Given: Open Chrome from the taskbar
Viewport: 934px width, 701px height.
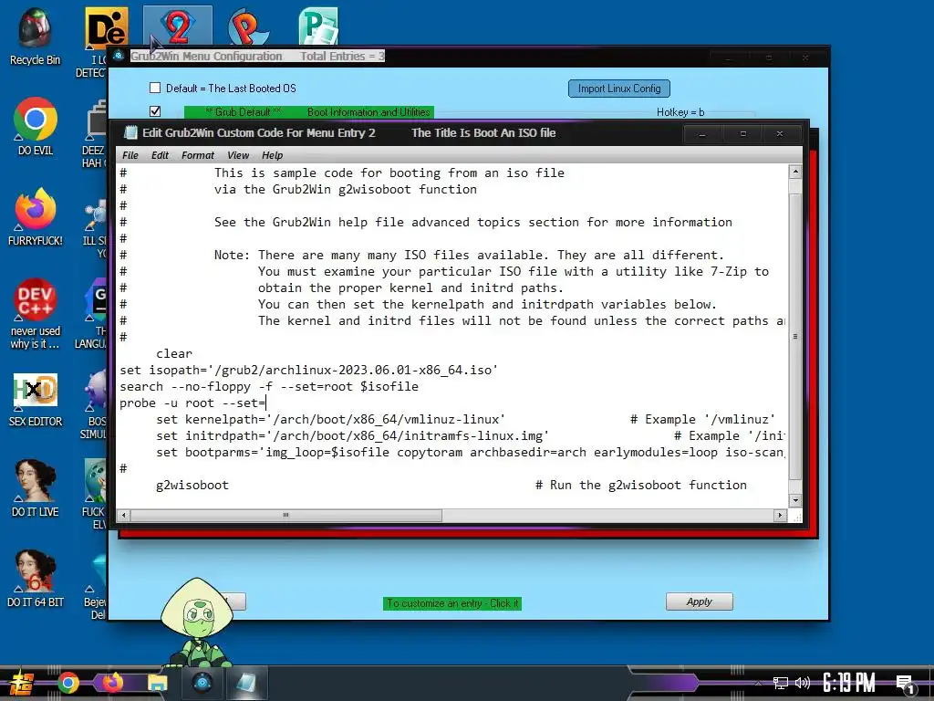Looking at the screenshot, I should (x=67, y=683).
